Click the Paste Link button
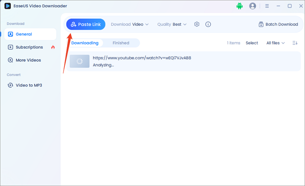 (x=86, y=24)
